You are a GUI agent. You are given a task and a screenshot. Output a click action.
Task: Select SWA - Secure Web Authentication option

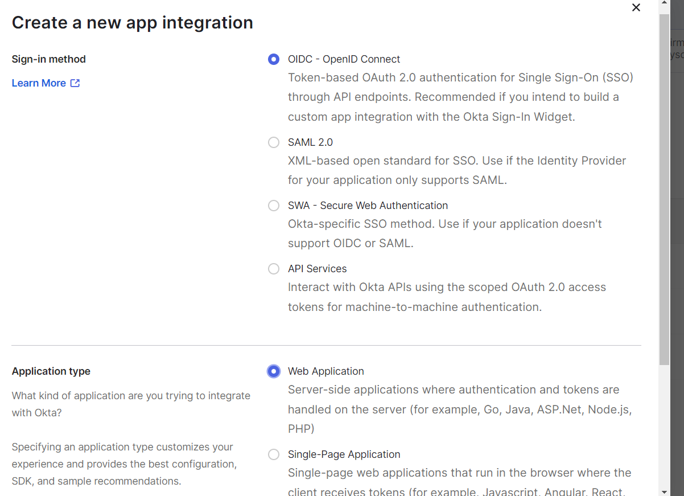(x=274, y=206)
